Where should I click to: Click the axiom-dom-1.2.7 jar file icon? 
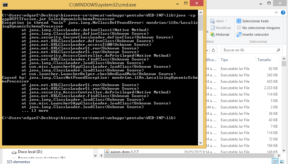(x=107, y=151)
